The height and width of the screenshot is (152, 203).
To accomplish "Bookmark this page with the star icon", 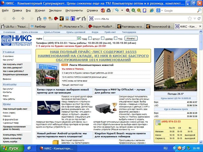I will 190,18.
